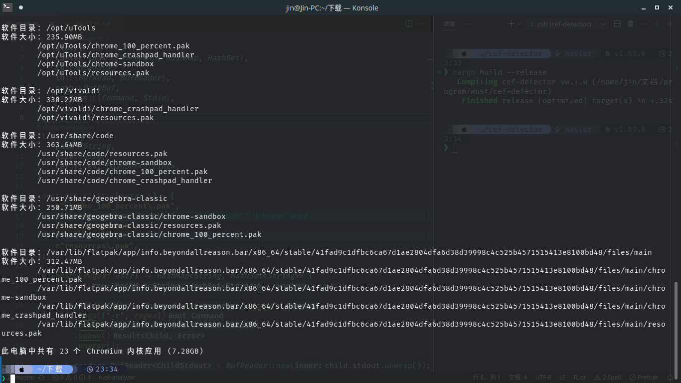This screenshot has width=681, height=383.
Task: Click 'cargo build --release' command in VS Code terminal
Action: coord(500,72)
